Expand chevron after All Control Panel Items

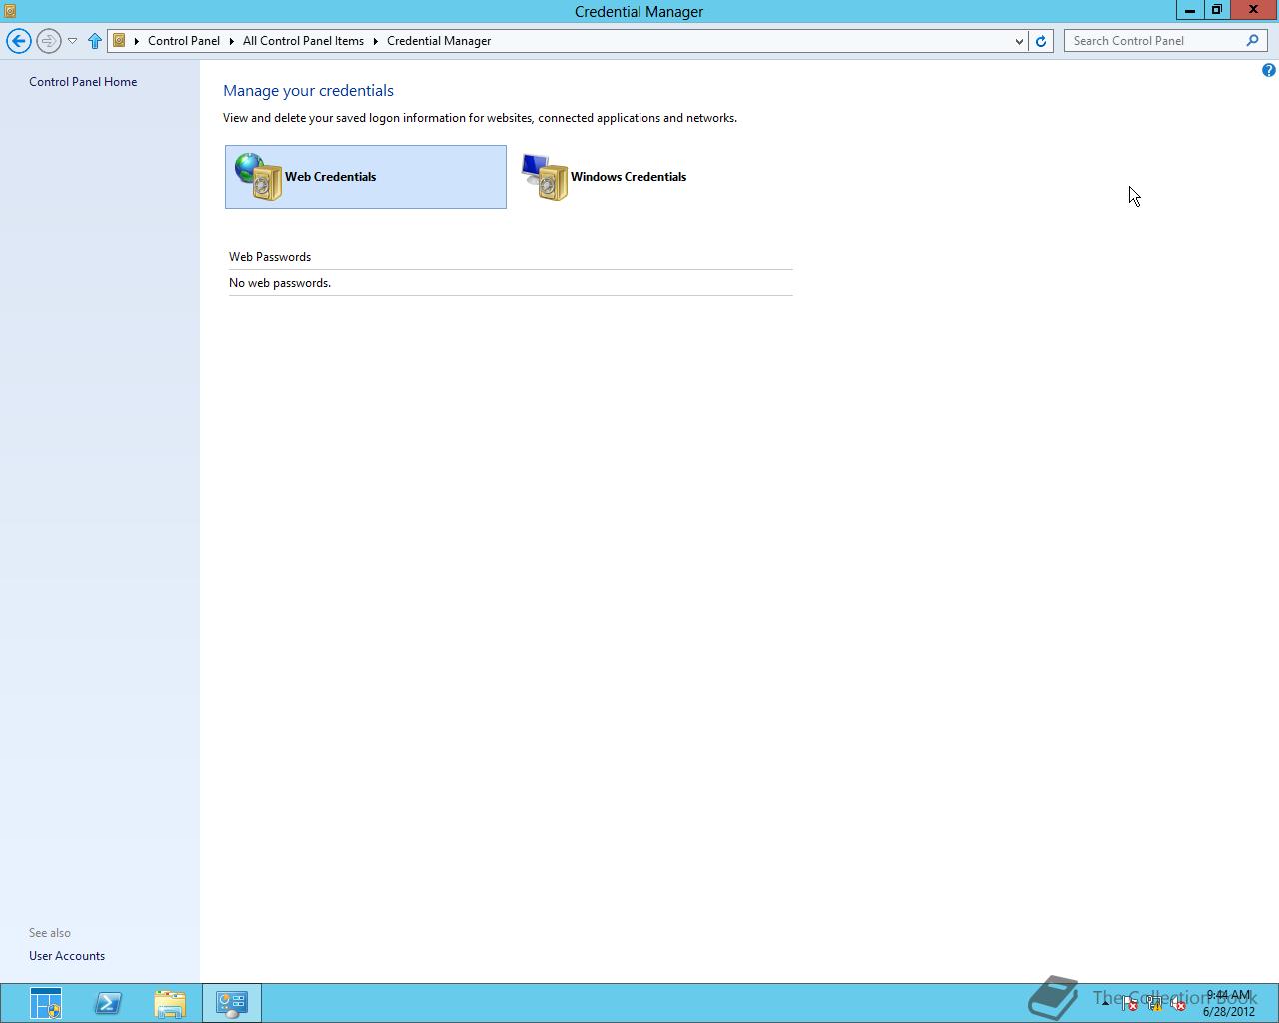tap(376, 41)
